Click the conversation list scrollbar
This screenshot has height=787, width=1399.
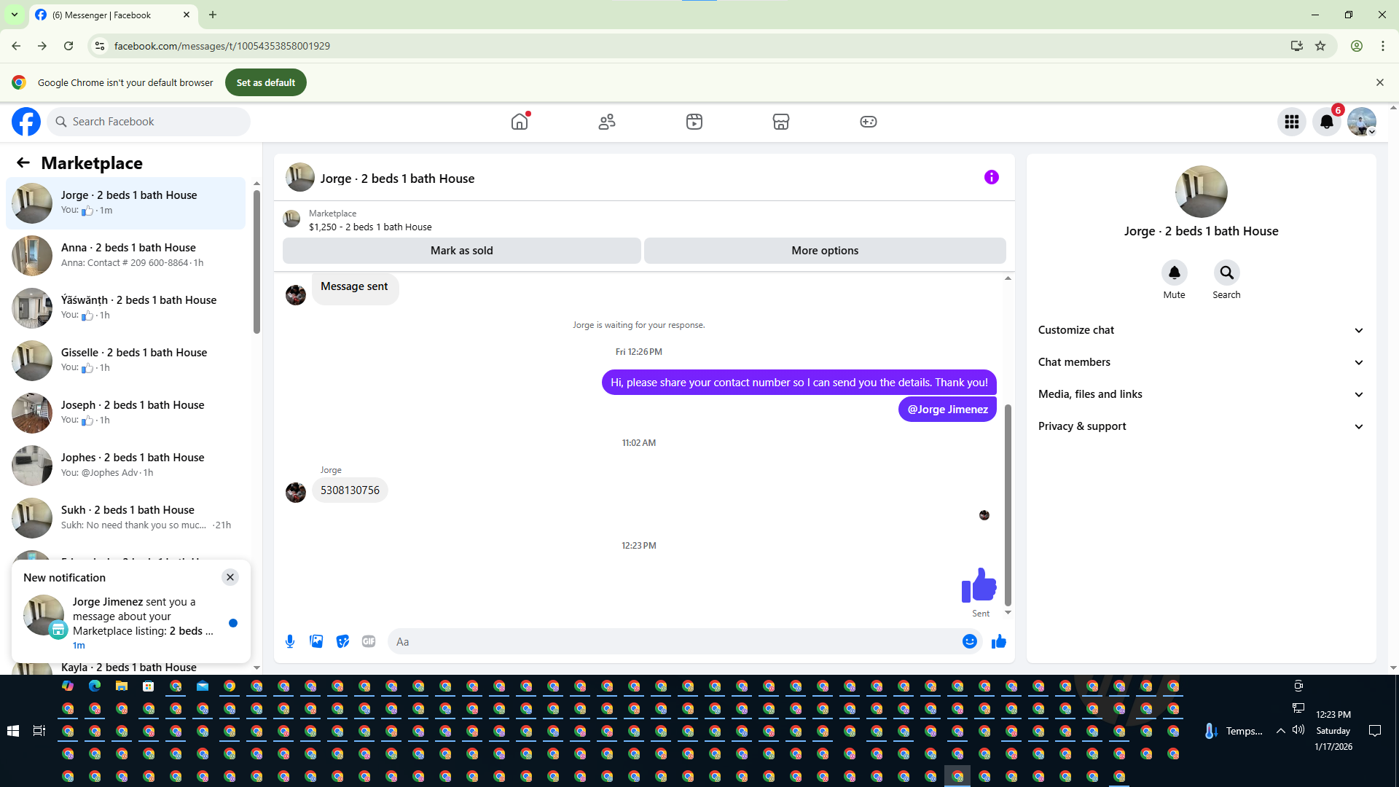coord(256,262)
